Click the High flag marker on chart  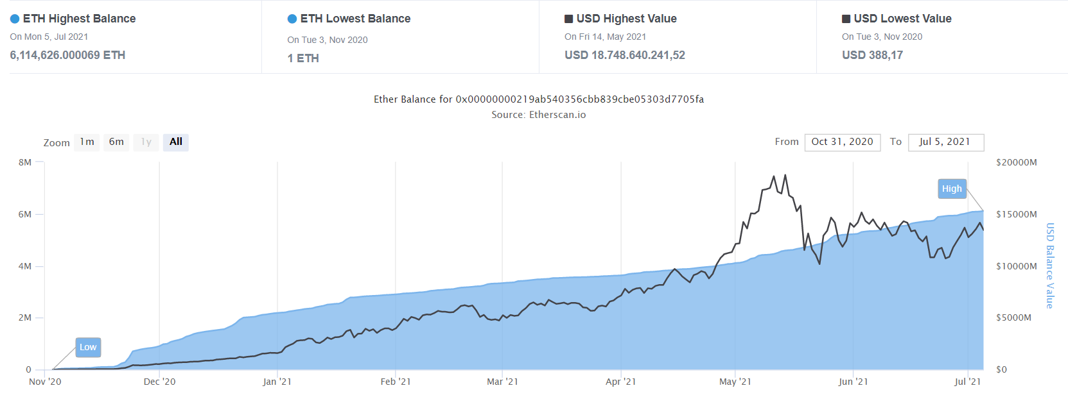click(x=952, y=189)
